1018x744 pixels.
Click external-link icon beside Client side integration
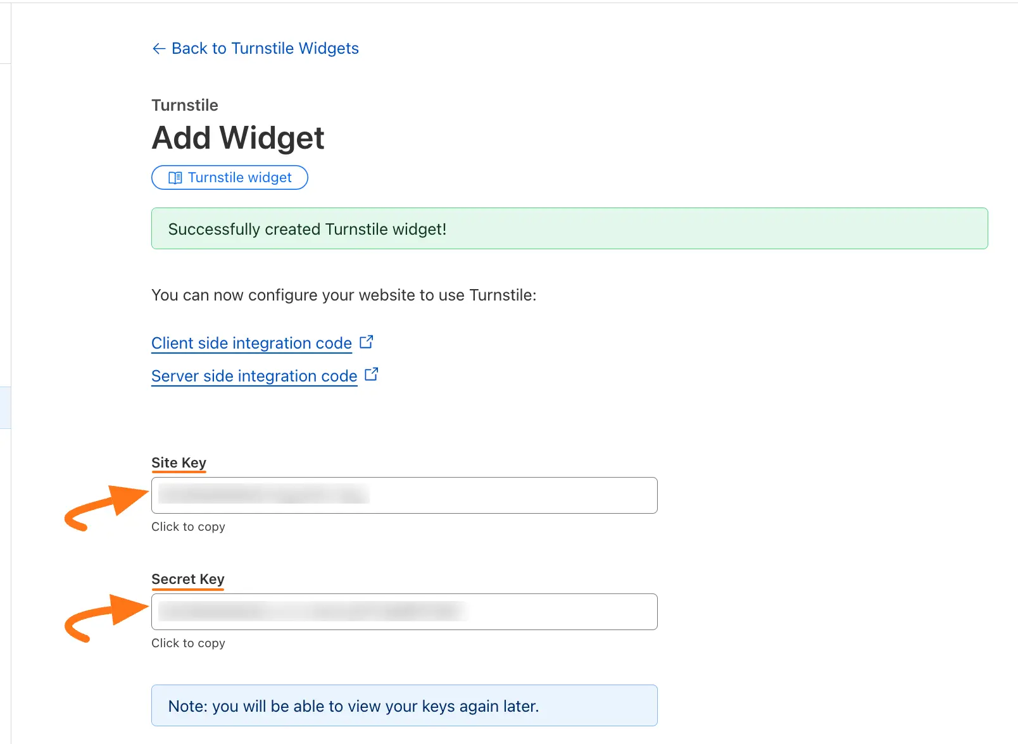(x=367, y=342)
